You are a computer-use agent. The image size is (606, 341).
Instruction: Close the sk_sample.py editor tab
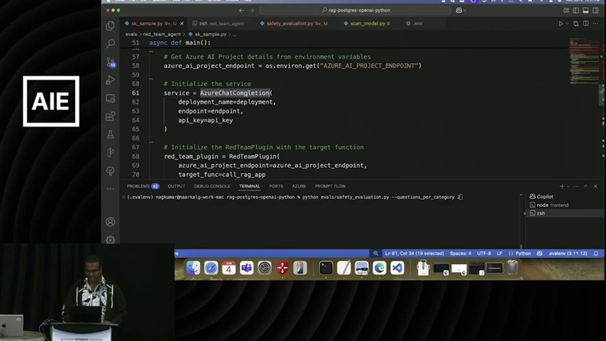[182, 23]
